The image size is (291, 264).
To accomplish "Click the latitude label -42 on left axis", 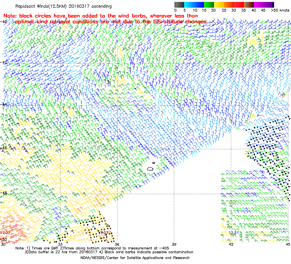I will tap(4, 62).
